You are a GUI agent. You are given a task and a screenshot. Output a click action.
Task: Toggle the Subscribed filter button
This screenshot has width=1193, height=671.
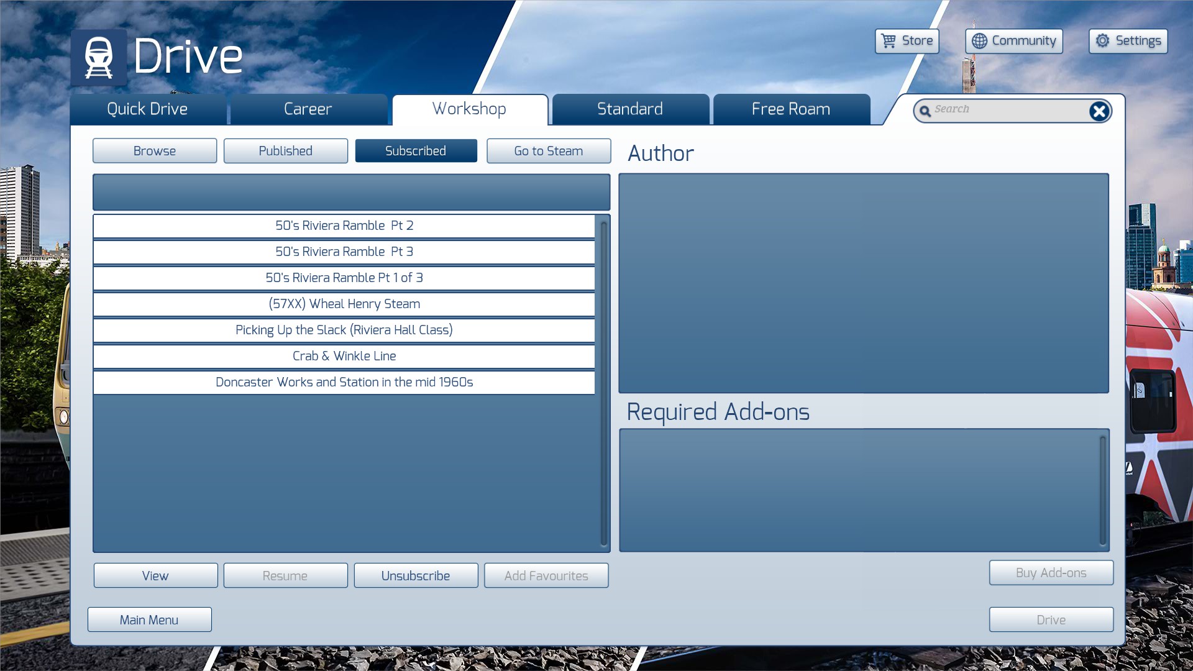click(x=416, y=151)
